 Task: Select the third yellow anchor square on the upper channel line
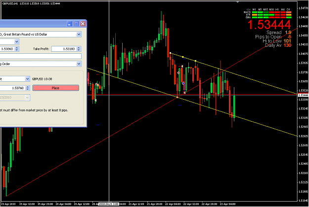195,61
